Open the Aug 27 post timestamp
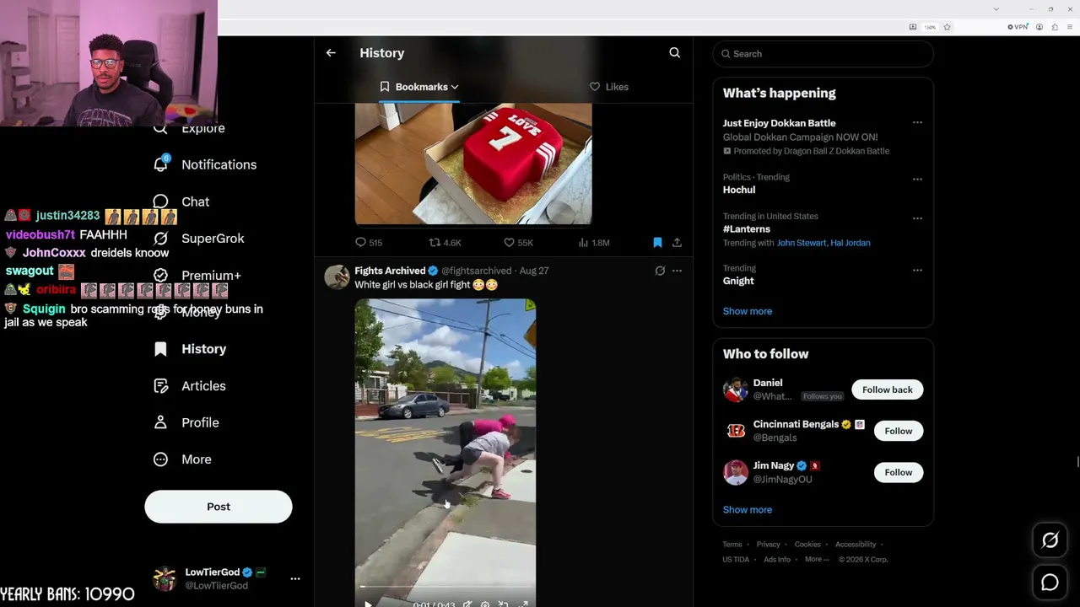The height and width of the screenshot is (607, 1080). 534,271
